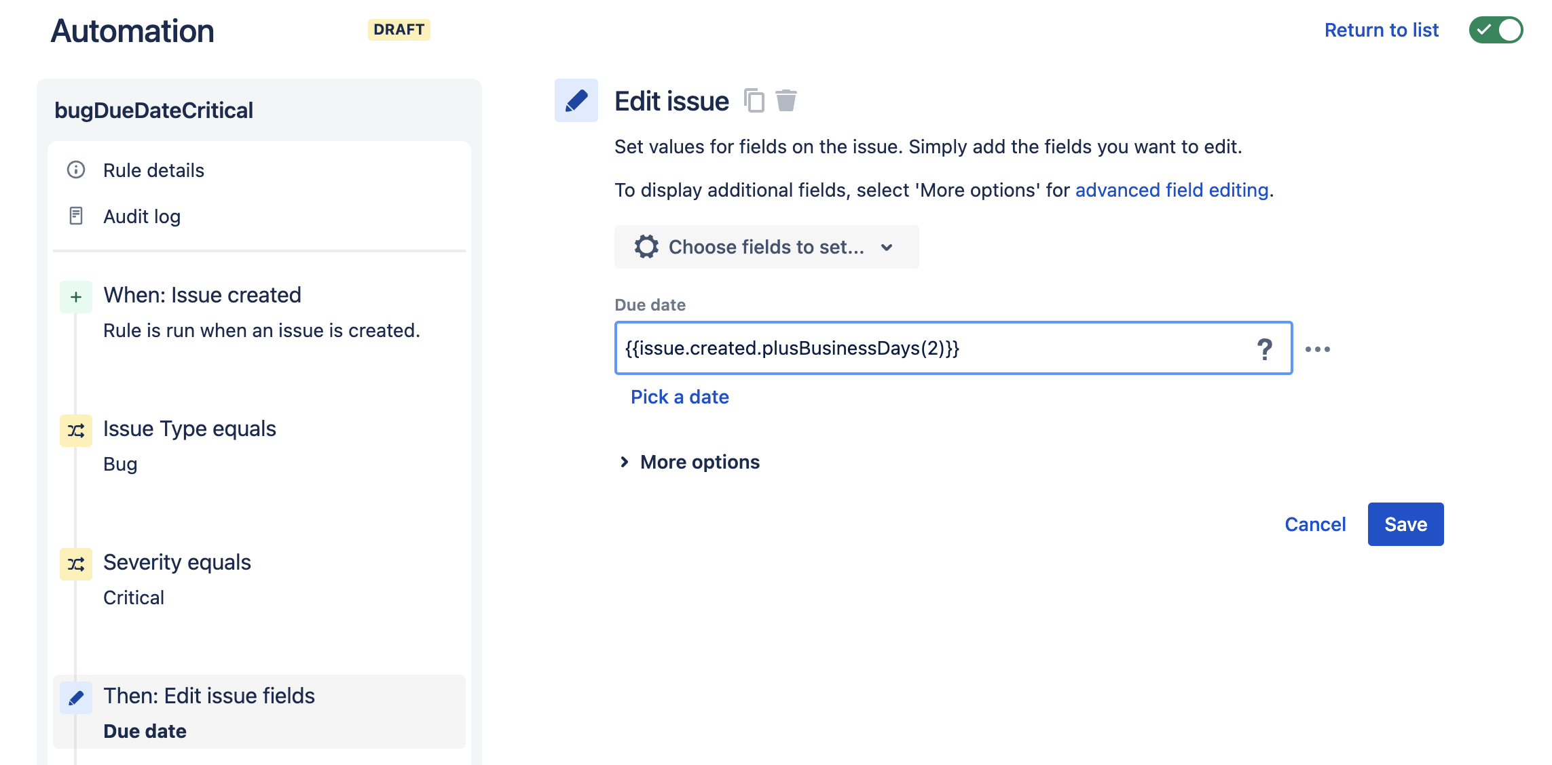Duplicate the Edit issue action
Viewport: 1552px width, 765px height.
(754, 101)
